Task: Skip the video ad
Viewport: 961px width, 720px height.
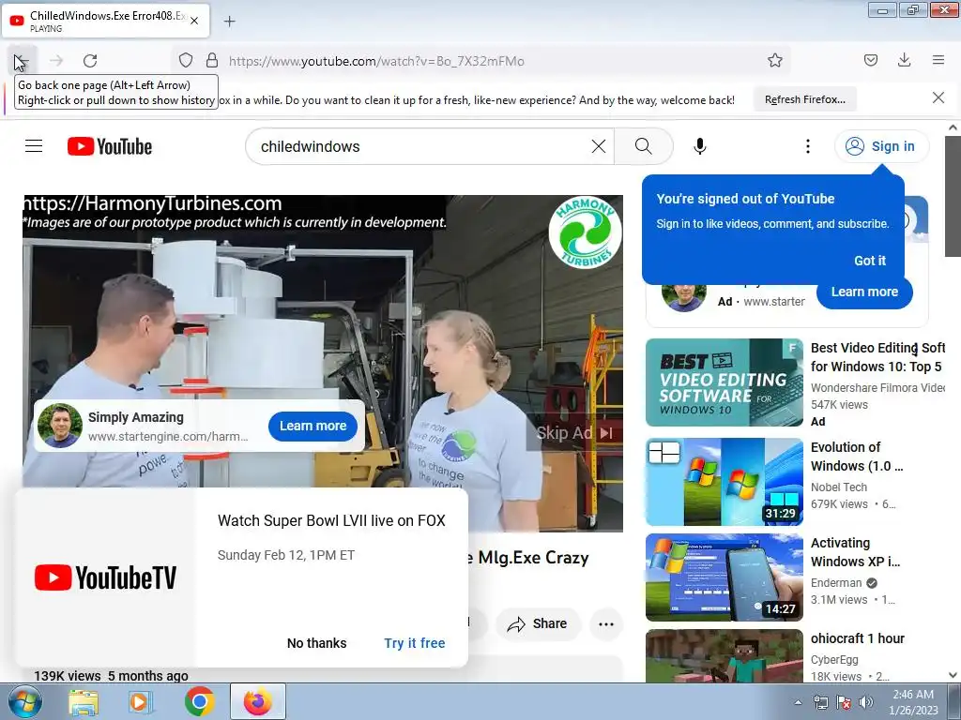Action: [x=574, y=433]
